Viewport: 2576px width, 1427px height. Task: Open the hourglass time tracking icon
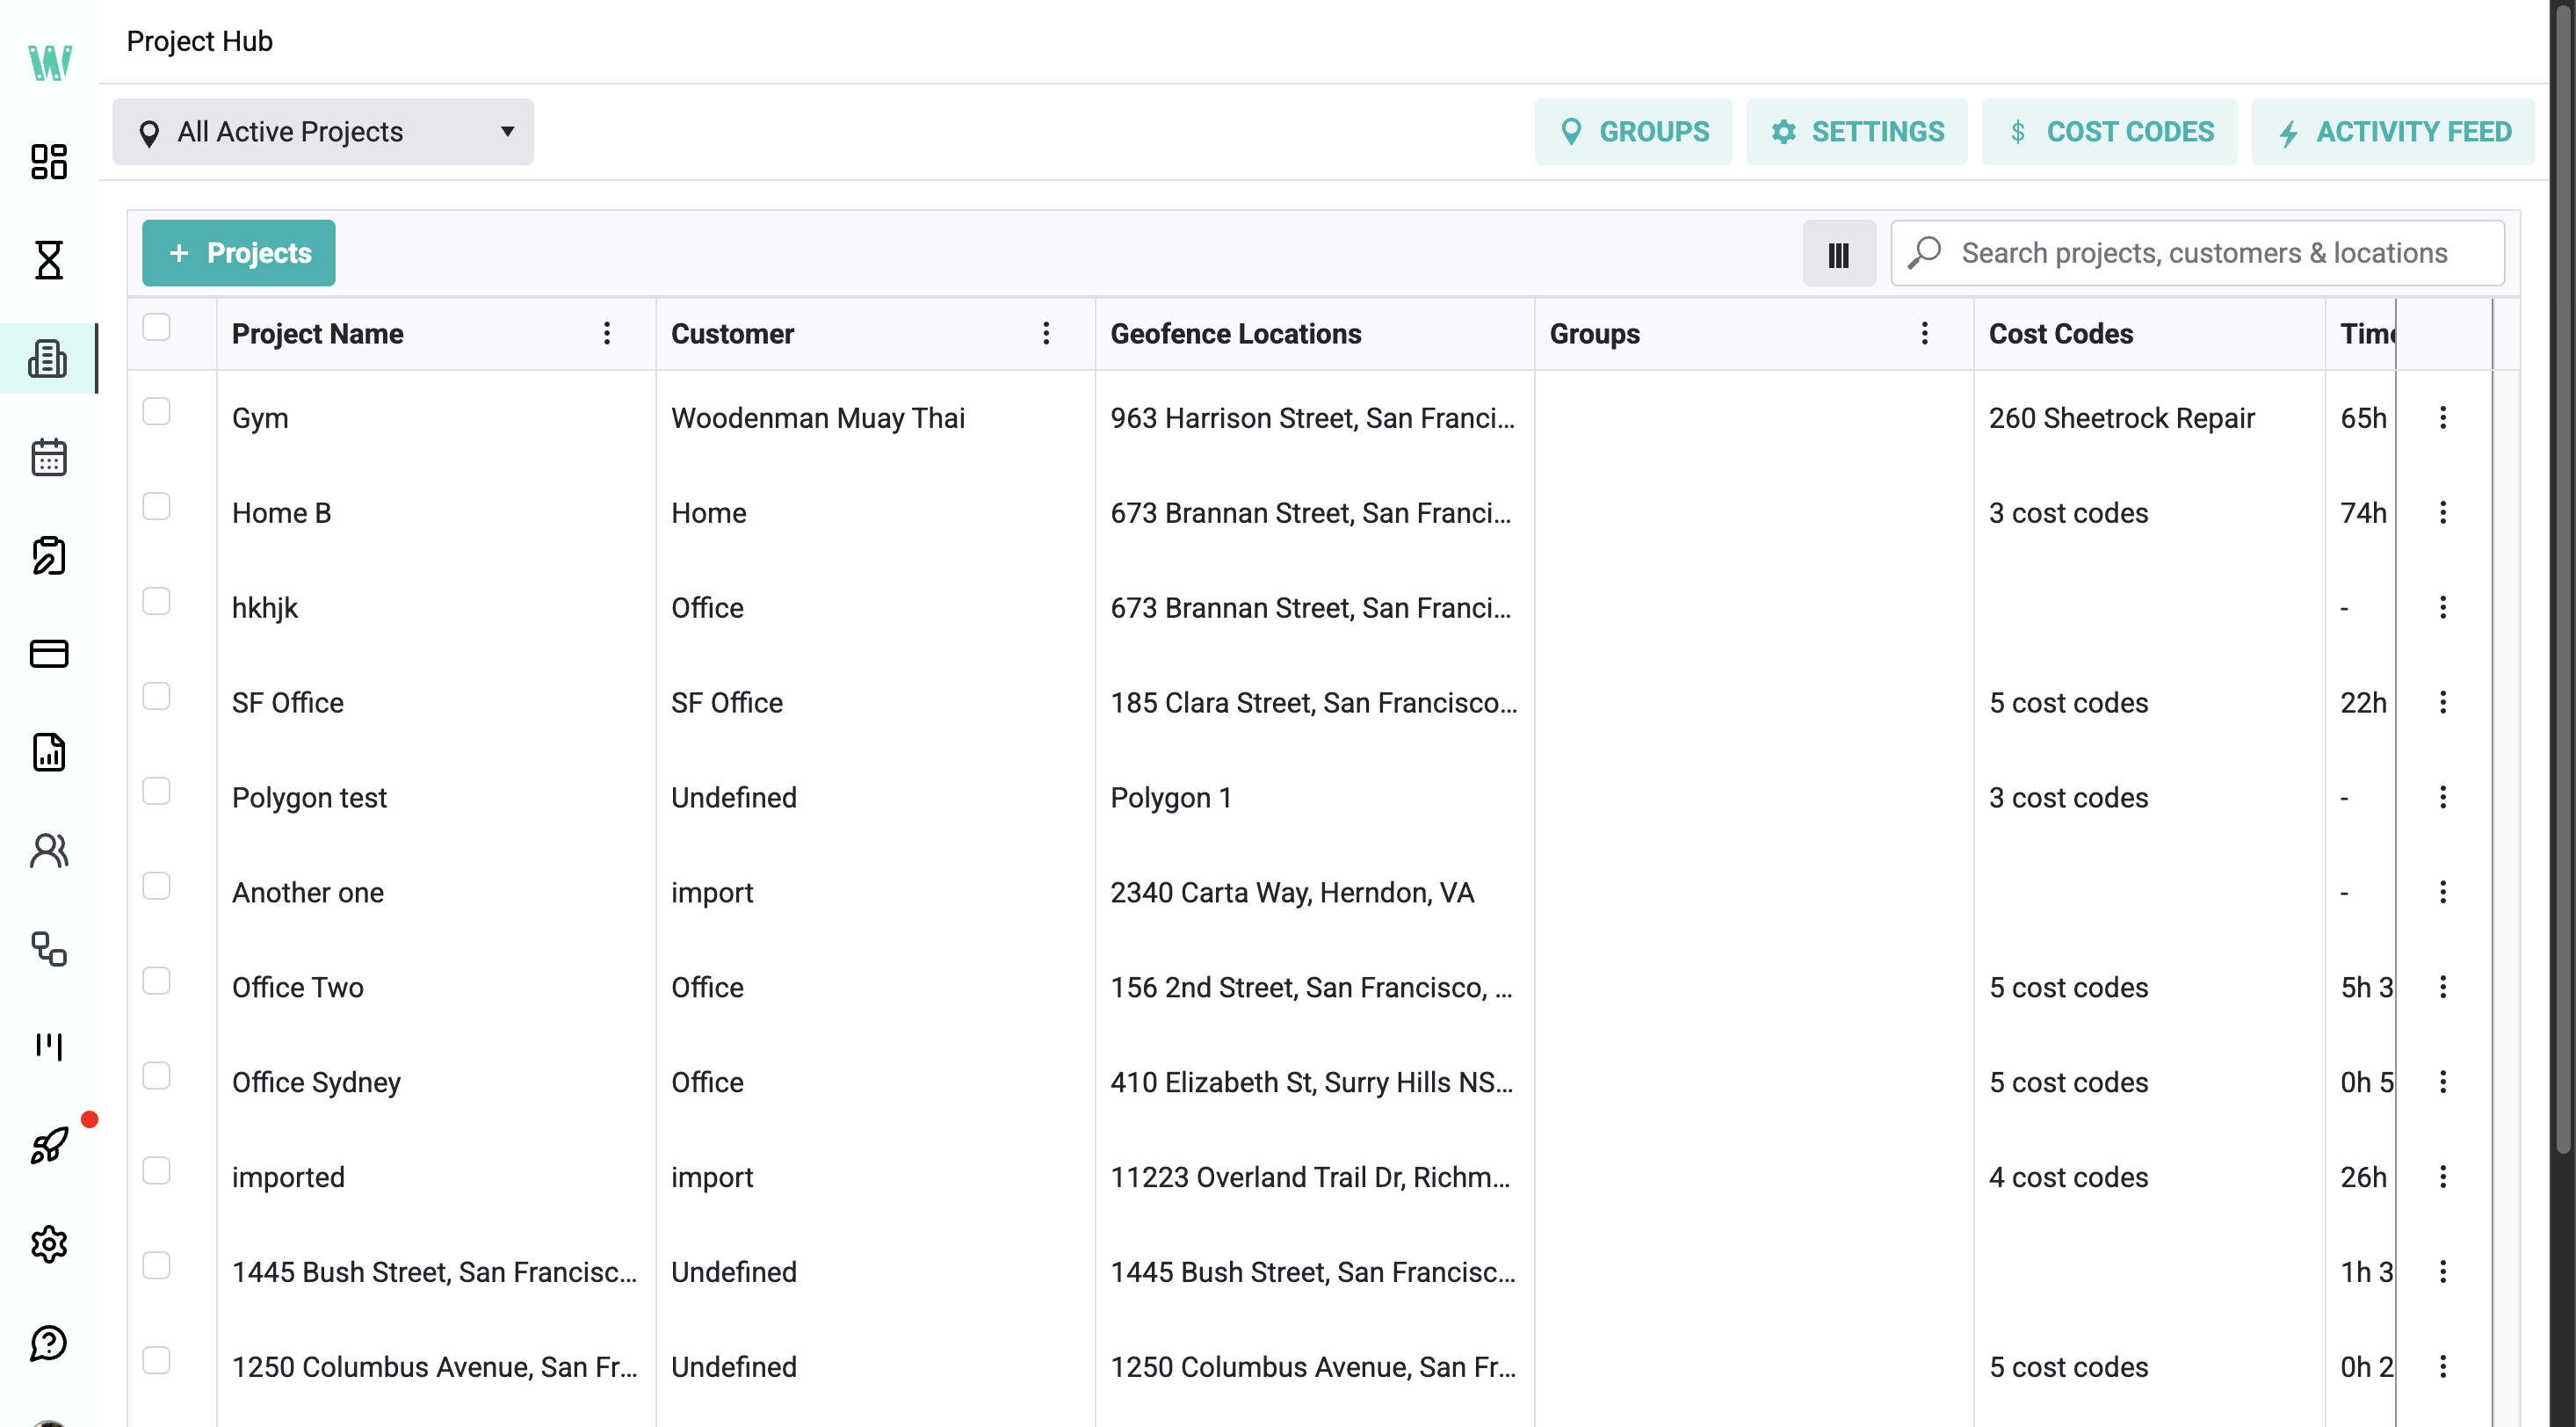click(x=48, y=259)
